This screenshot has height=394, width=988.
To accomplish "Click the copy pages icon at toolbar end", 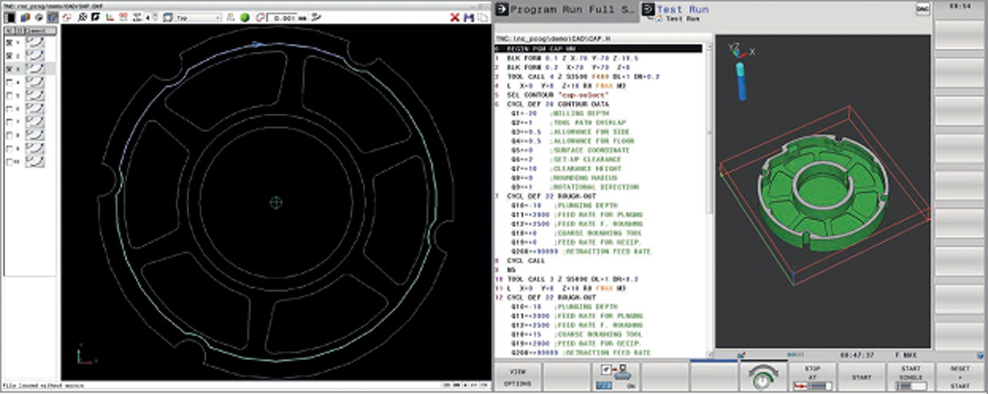I will (482, 17).
